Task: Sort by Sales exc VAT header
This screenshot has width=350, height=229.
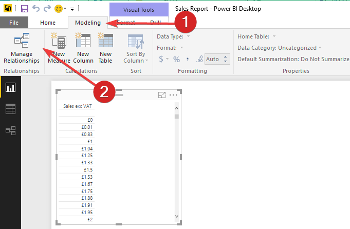Action: point(78,106)
